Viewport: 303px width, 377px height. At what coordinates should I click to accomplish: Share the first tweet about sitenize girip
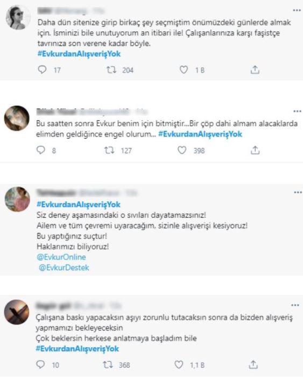(x=255, y=70)
